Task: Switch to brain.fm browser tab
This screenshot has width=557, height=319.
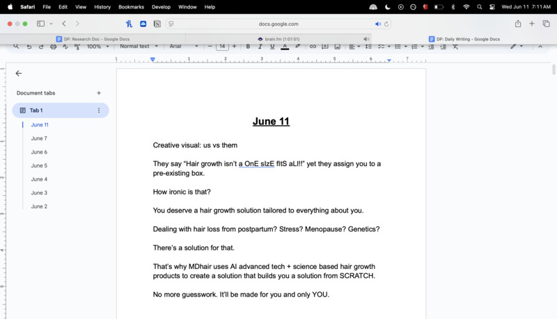Action: (278, 39)
